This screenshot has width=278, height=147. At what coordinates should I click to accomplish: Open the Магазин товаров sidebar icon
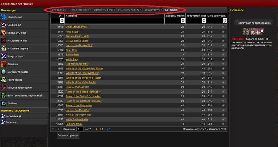tap(4, 72)
